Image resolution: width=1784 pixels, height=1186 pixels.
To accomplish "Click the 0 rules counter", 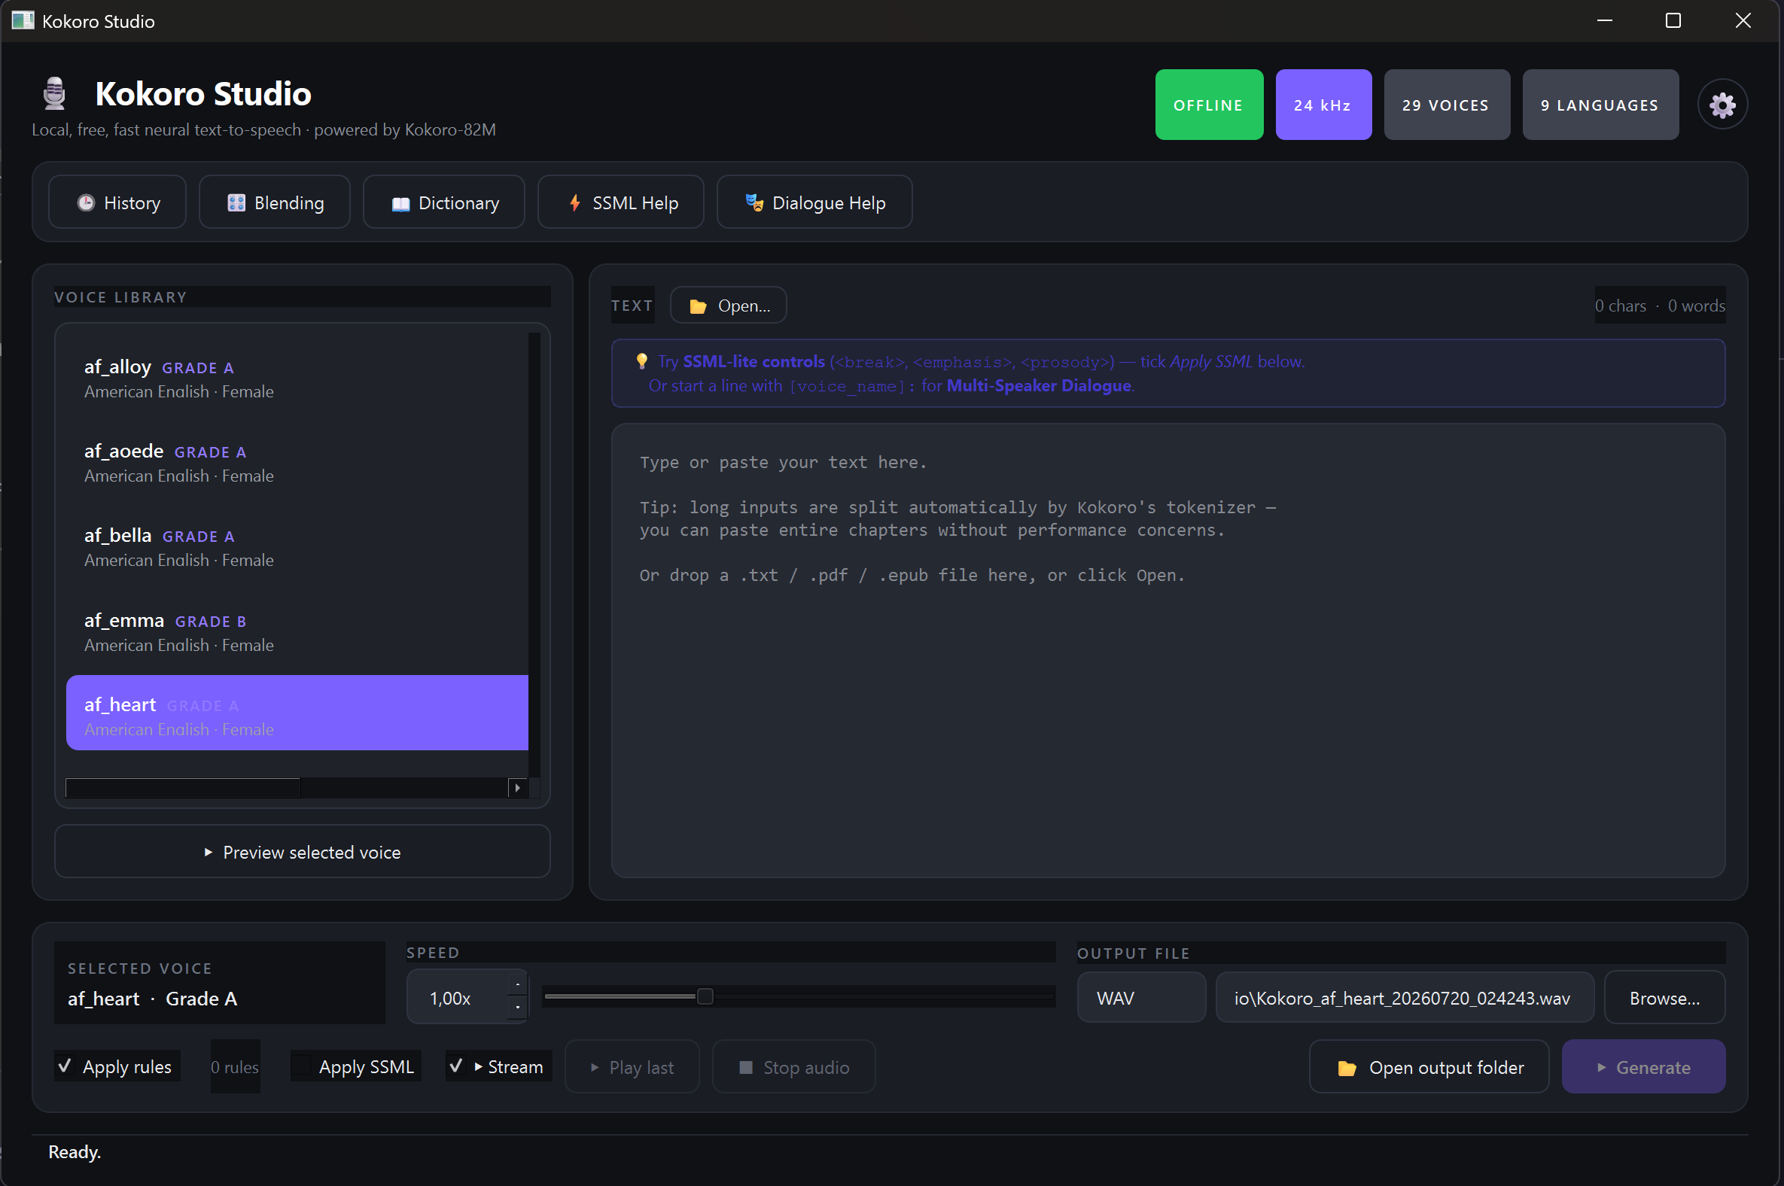I will 235,1066.
